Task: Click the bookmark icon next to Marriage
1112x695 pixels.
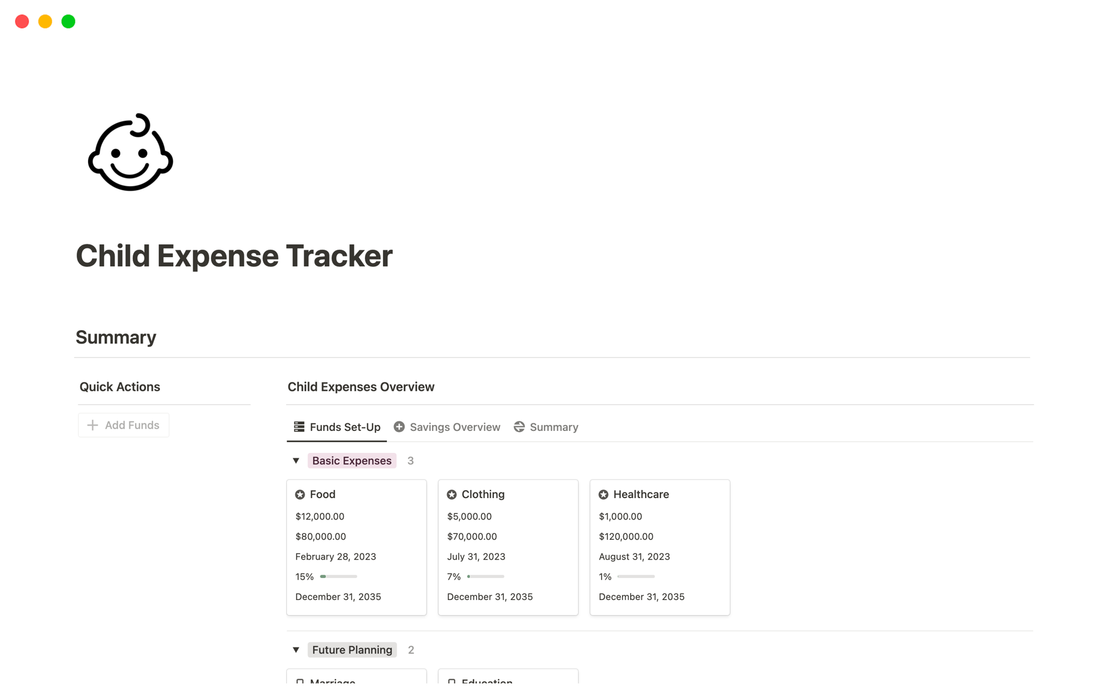Action: [300, 681]
